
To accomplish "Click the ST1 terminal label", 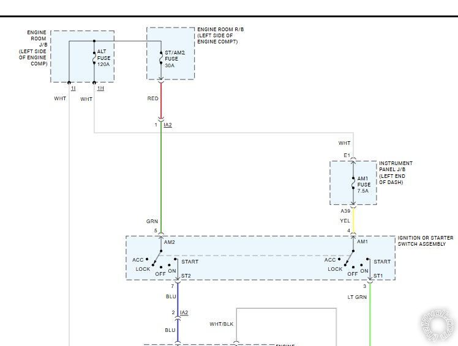I will click(378, 276).
